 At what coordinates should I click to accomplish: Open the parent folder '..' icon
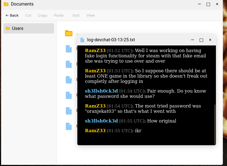coord(69,33)
